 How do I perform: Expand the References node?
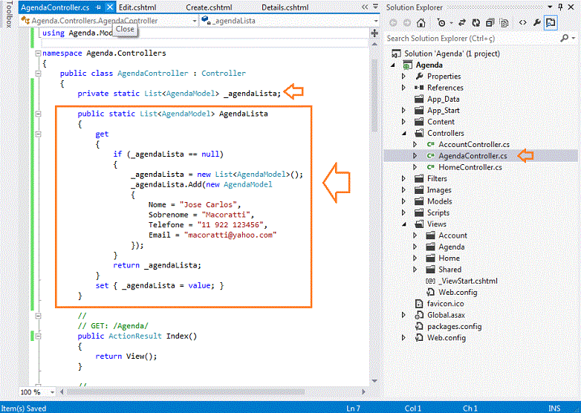click(x=403, y=88)
